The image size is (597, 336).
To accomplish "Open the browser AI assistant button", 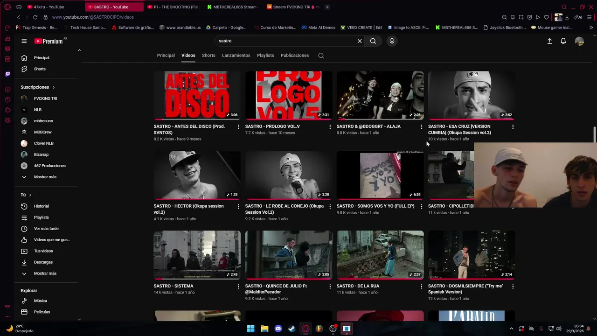I will [578, 17].
